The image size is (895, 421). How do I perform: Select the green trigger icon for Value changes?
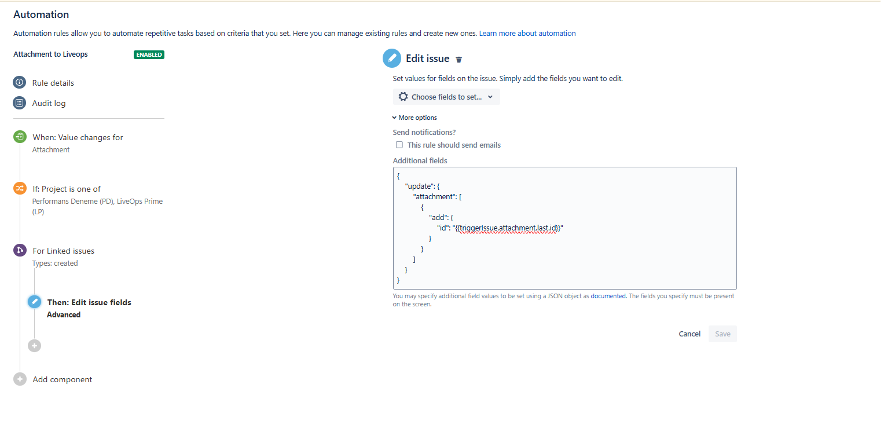pyautogui.click(x=20, y=137)
